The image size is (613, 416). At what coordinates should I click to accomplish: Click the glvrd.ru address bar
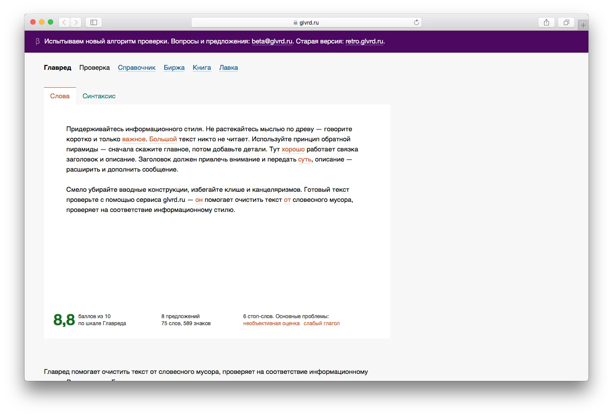point(306,22)
